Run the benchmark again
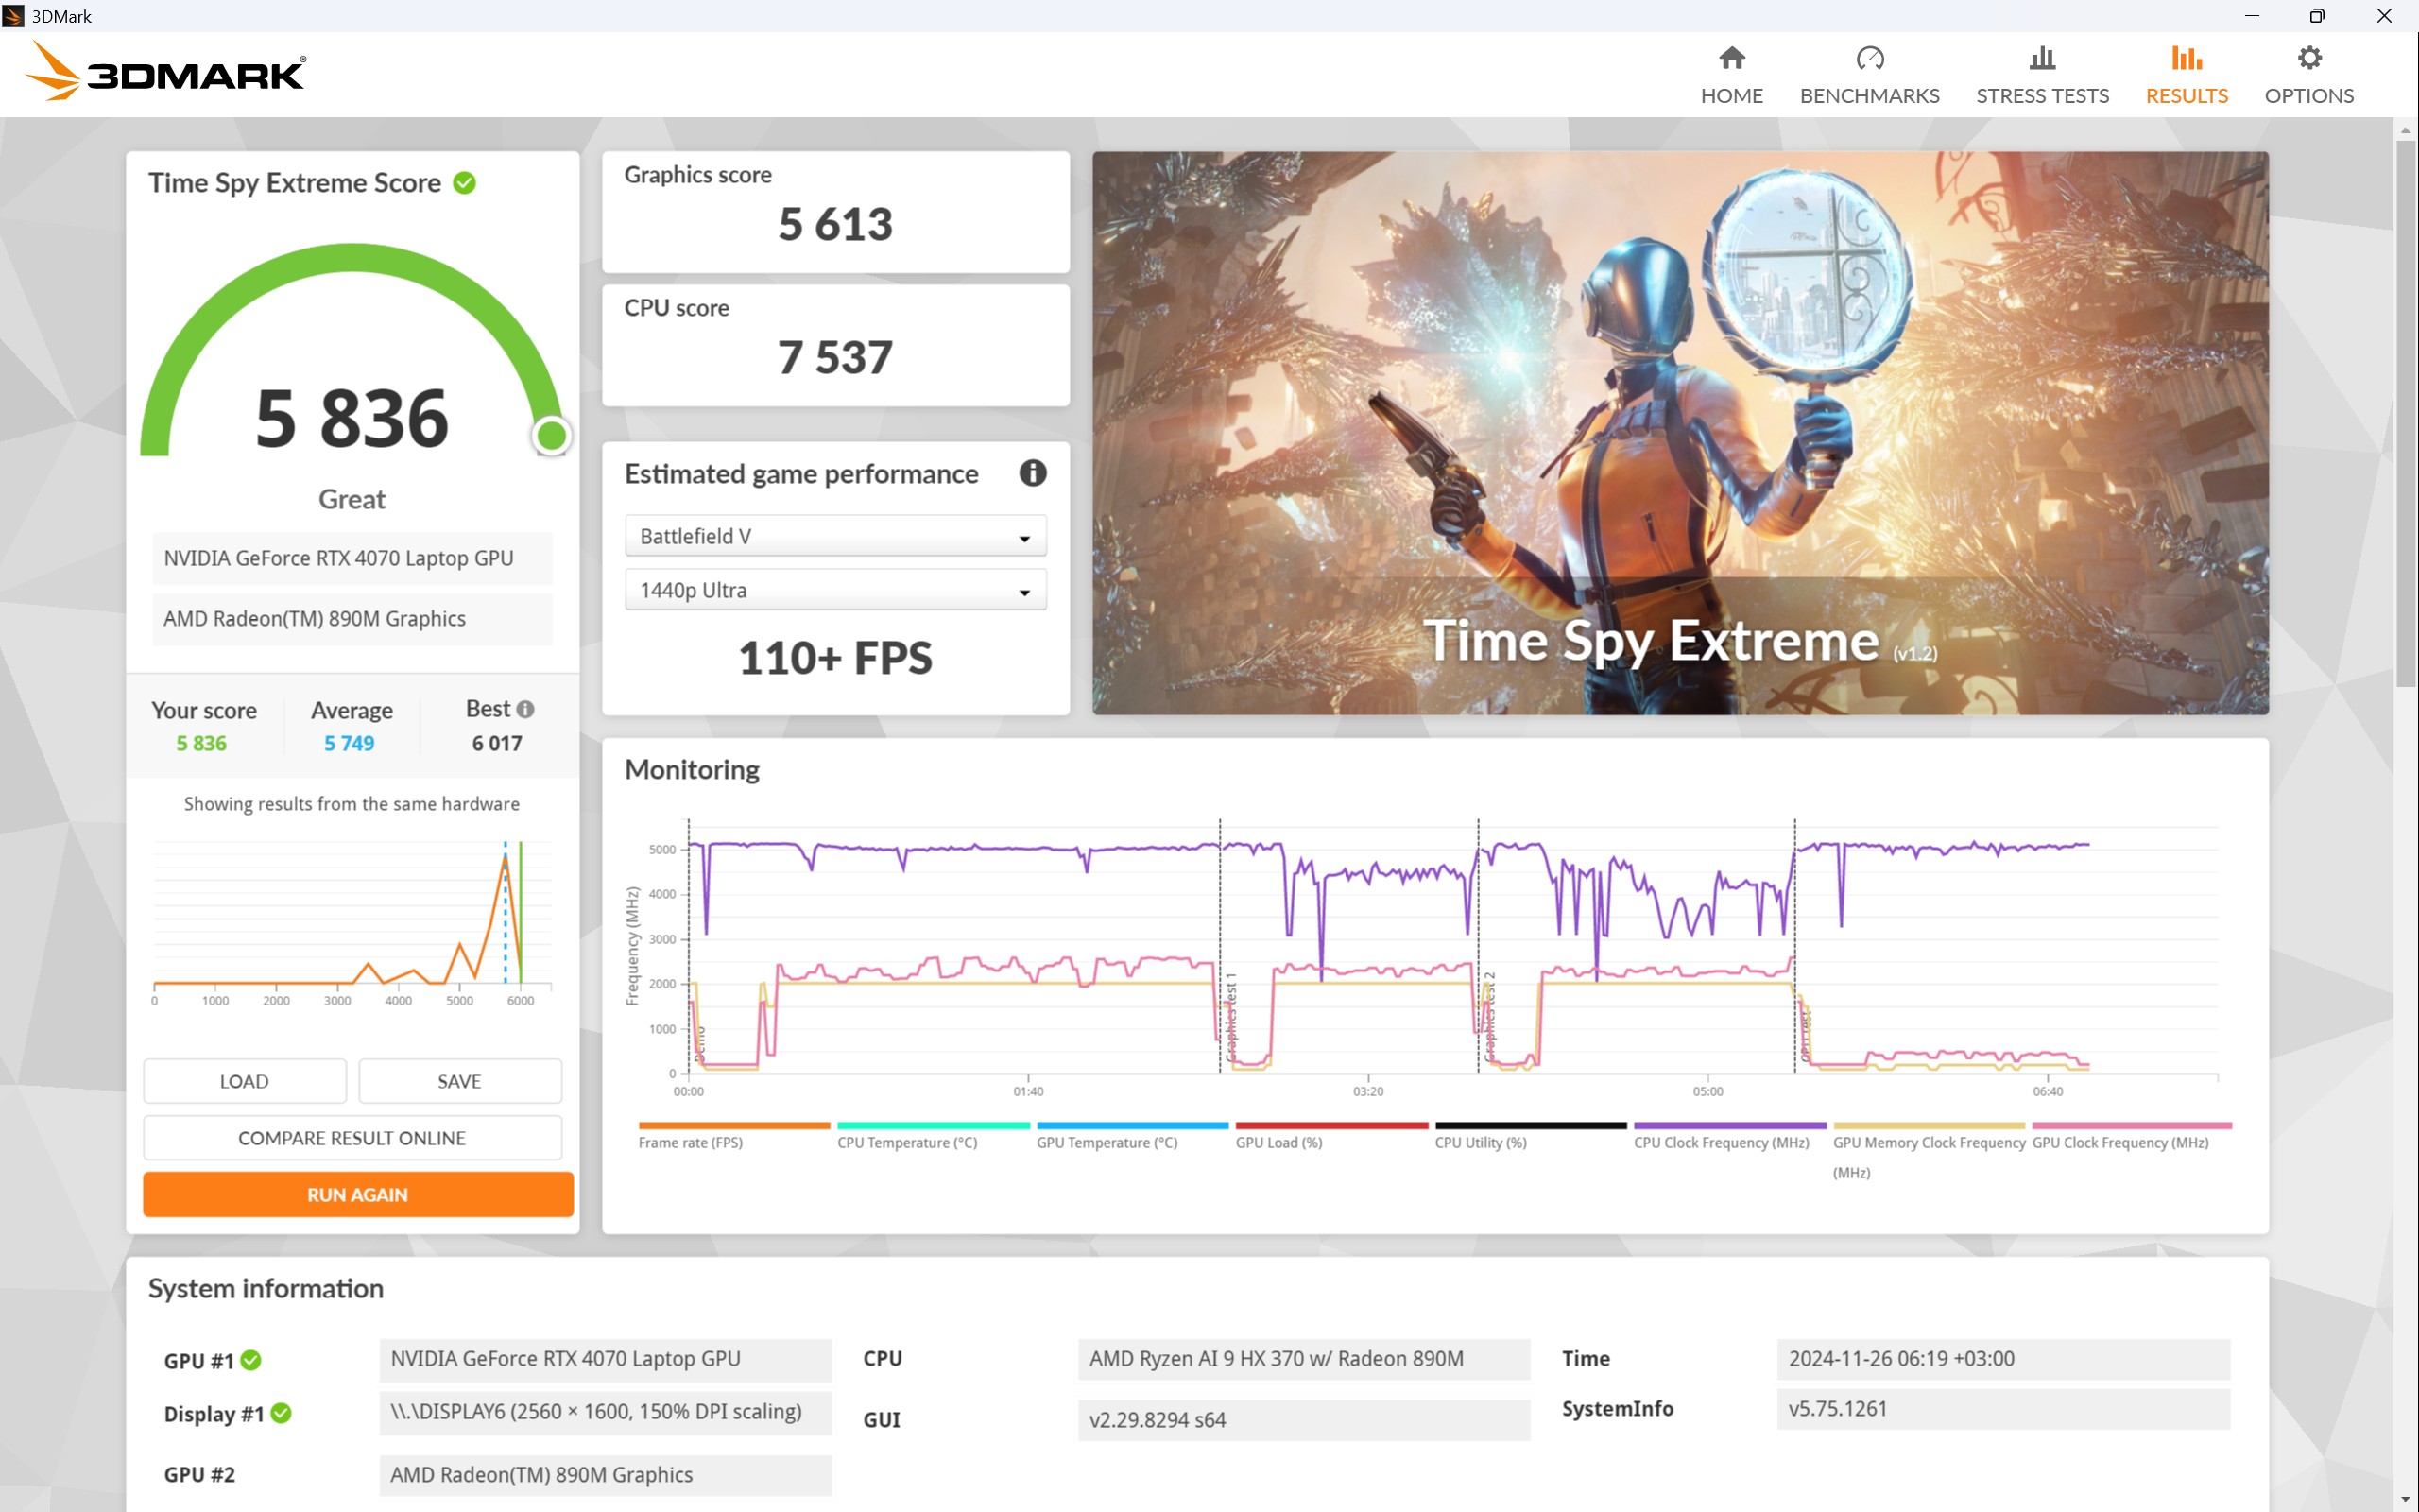 click(x=358, y=1194)
